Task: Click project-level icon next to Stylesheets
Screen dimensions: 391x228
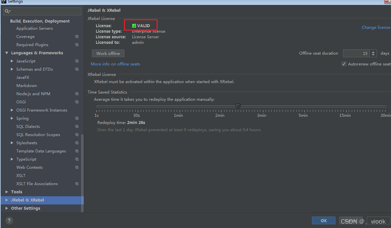Action: pyautogui.click(x=77, y=143)
